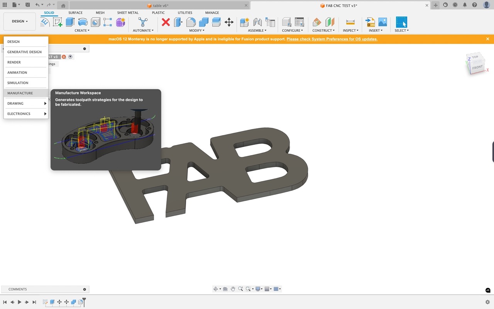Select the Rectangular Pattern tool
This screenshot has width=494, height=309.
click(x=108, y=22)
